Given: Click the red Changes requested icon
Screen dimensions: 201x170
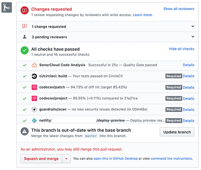Looking at the screenshot, I should [x=24, y=10].
